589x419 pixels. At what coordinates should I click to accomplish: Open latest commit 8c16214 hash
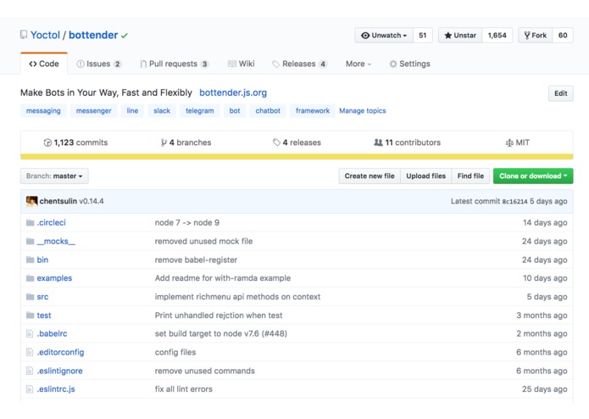514,201
